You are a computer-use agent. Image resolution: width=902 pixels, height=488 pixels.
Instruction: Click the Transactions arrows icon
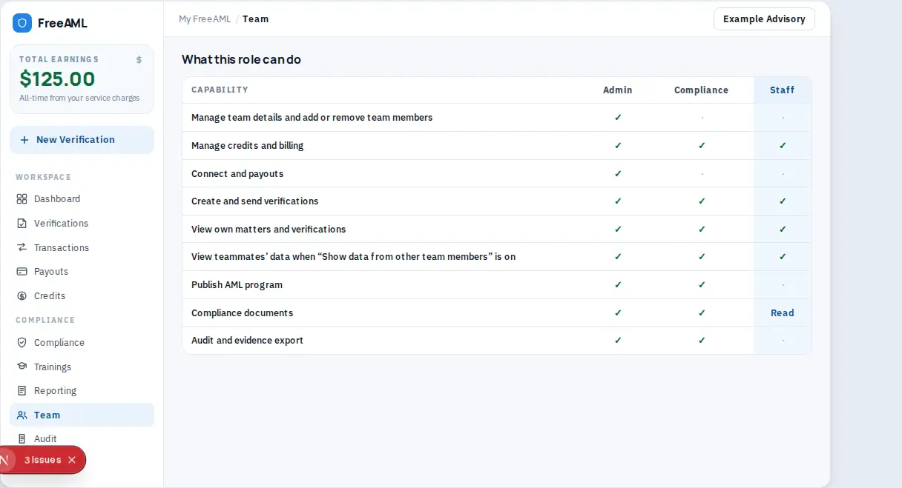click(x=22, y=248)
